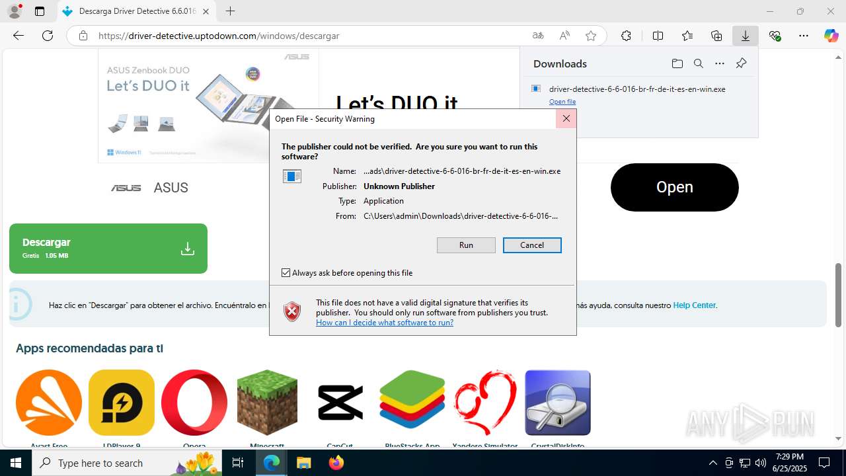Open downloads folder icon in panel
This screenshot has height=476, width=846.
click(x=677, y=63)
